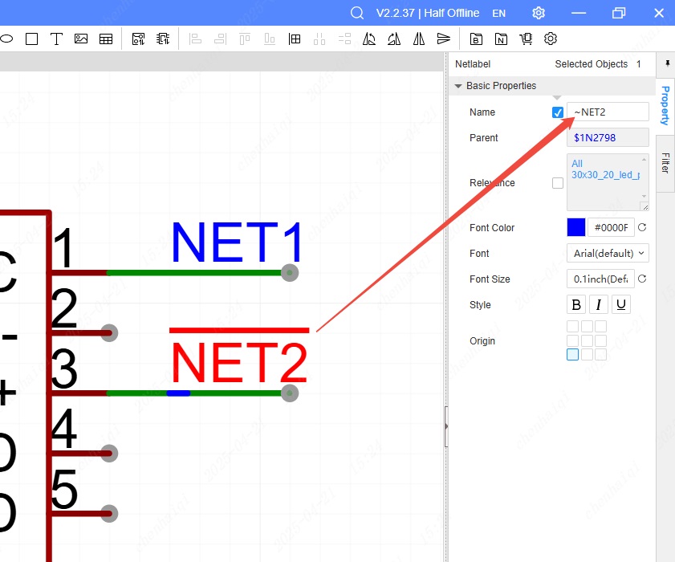
Task: Enable the Relevance checkbox
Action: point(558,183)
